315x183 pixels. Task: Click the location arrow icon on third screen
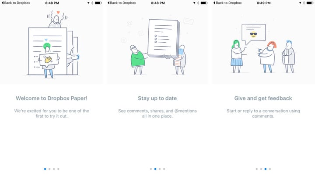(300, 3)
